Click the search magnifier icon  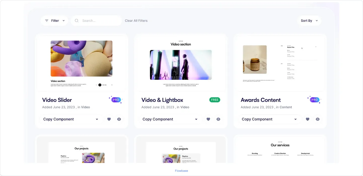pyautogui.click(x=77, y=21)
